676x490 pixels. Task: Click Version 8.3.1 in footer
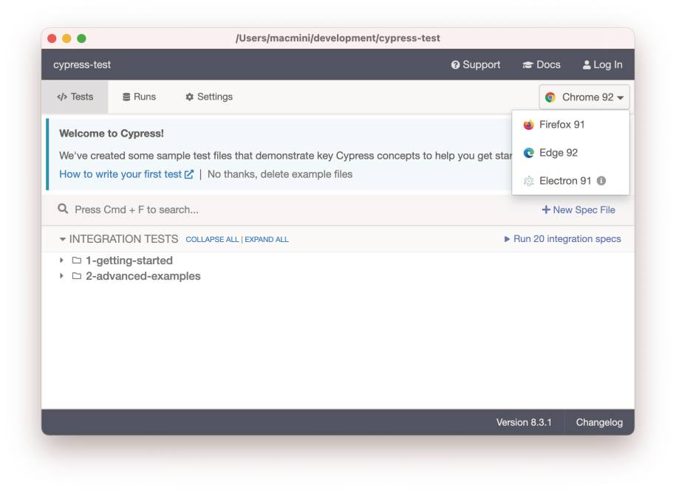pos(524,422)
